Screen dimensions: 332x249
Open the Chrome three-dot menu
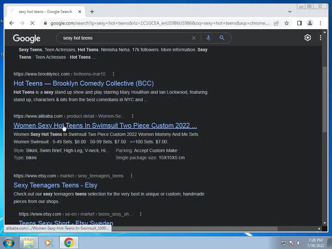click(x=320, y=23)
